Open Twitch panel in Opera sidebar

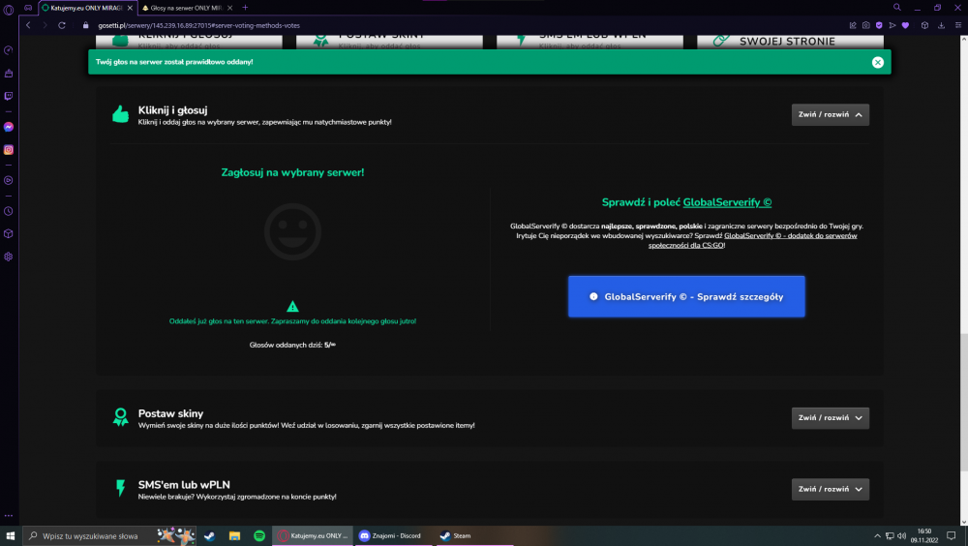pyautogui.click(x=9, y=97)
